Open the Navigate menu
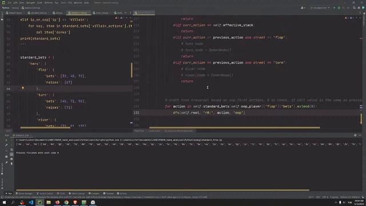 (30, 2)
